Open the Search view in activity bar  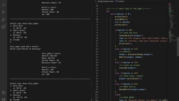coord(4,5)
